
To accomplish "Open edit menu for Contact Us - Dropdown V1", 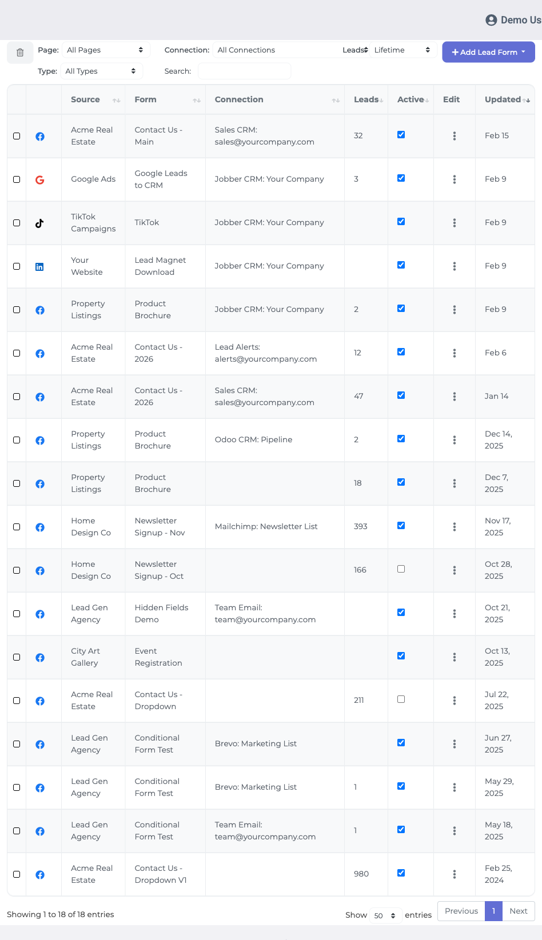I will (455, 874).
